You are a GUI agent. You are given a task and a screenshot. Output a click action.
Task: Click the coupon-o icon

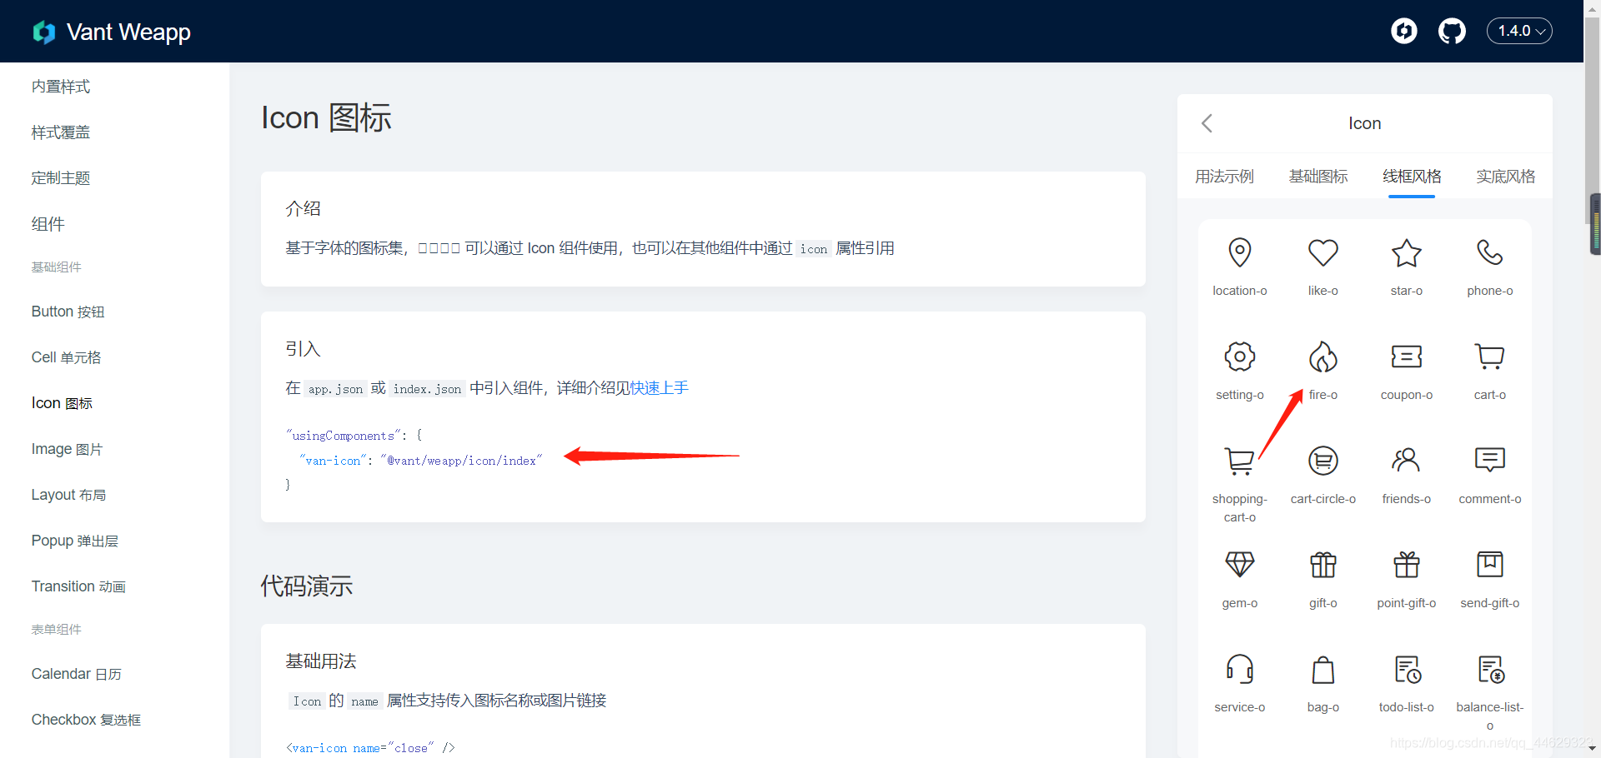[1407, 357]
